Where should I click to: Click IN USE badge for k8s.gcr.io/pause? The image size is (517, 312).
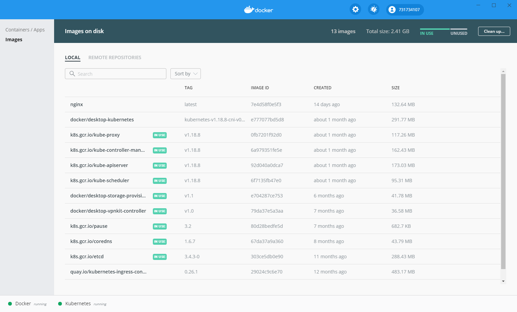click(x=160, y=226)
